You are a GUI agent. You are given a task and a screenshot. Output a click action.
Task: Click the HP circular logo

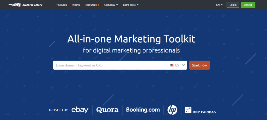coord(172,110)
